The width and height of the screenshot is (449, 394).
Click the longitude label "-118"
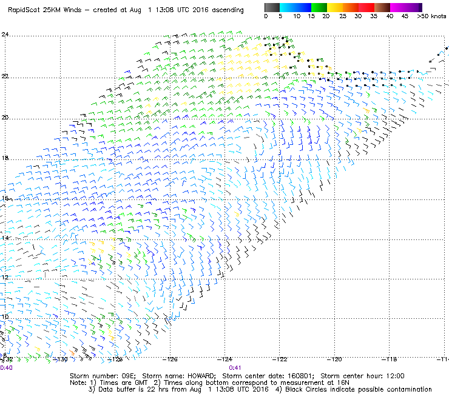[389, 359]
